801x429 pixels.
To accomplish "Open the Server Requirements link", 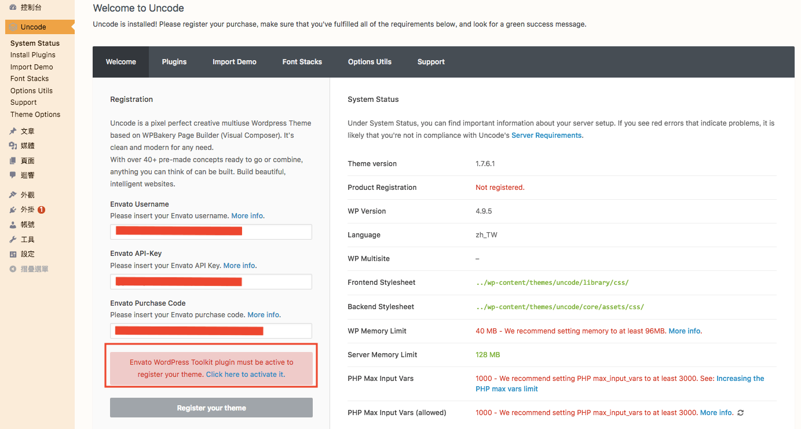I will tap(546, 135).
